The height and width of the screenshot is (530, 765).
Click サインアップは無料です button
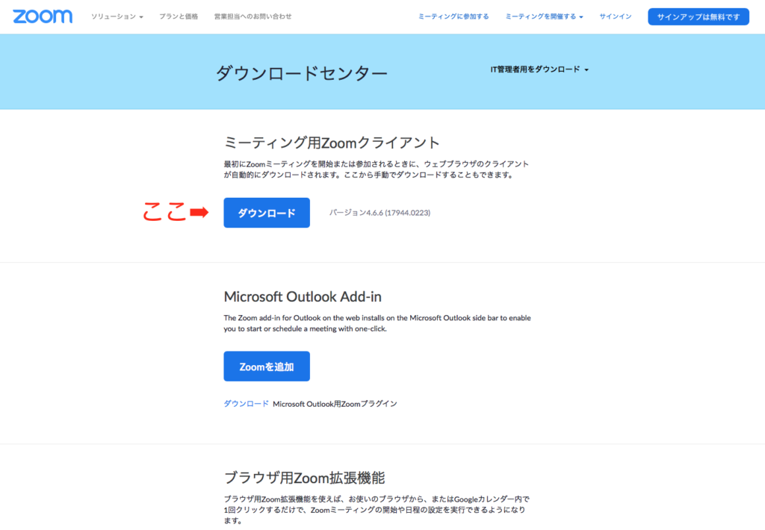pyautogui.click(x=699, y=16)
